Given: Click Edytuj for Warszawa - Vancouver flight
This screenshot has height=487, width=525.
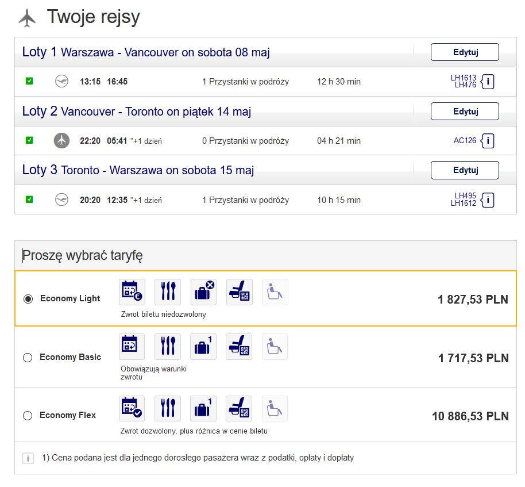Looking at the screenshot, I should click(x=465, y=52).
